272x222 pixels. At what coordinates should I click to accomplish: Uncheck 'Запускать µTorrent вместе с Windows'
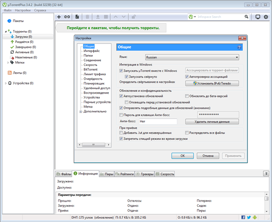pyautogui.click(x=121, y=71)
